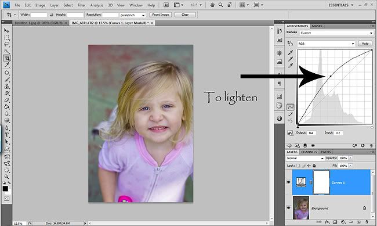377x226 pixels.
Task: Toggle lock all padlock icon
Action: [314, 166]
